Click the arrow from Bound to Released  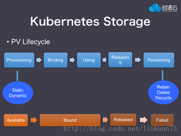pyautogui.click(x=105, y=120)
